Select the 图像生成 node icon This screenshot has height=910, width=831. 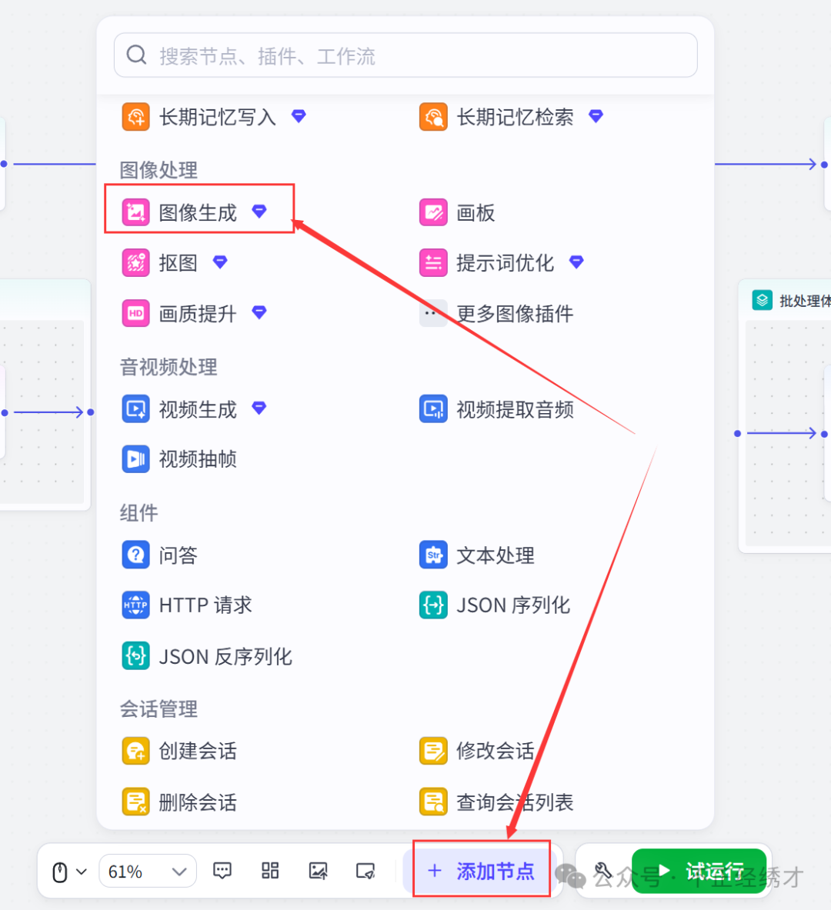pos(136,212)
